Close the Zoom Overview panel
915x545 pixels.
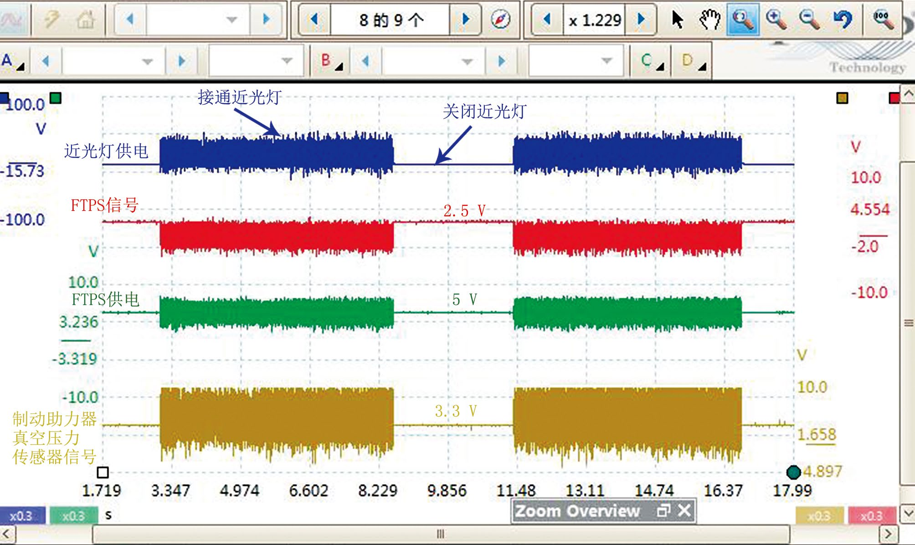pyautogui.click(x=684, y=510)
